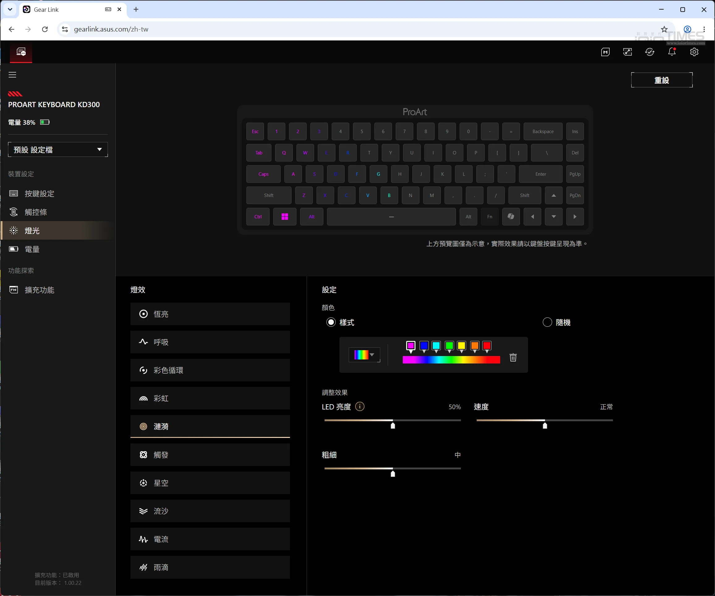Select the 觸發 lighting effect

tap(210, 455)
